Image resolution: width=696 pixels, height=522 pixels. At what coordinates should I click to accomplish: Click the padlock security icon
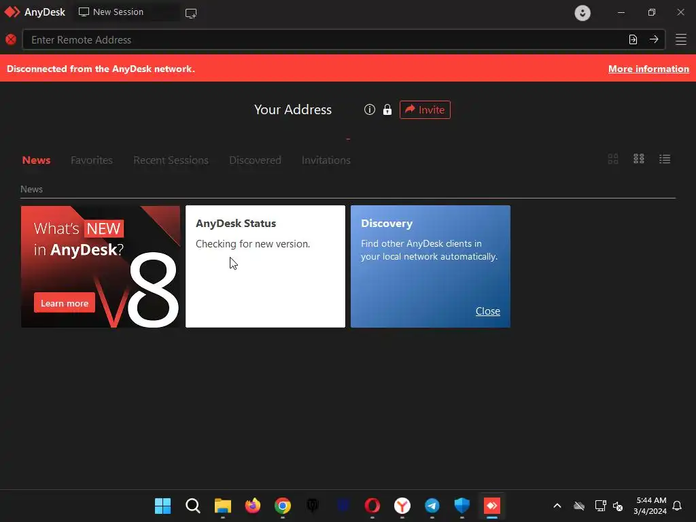[x=387, y=109]
